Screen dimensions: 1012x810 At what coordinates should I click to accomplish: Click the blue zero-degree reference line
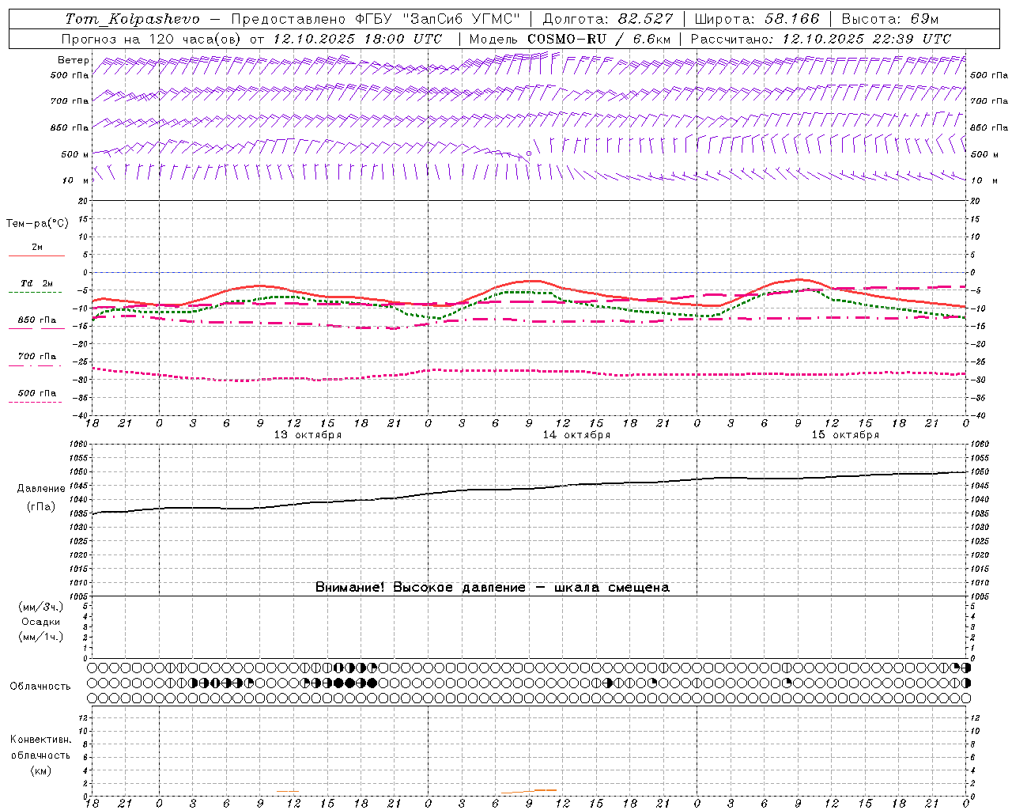[x=529, y=272]
